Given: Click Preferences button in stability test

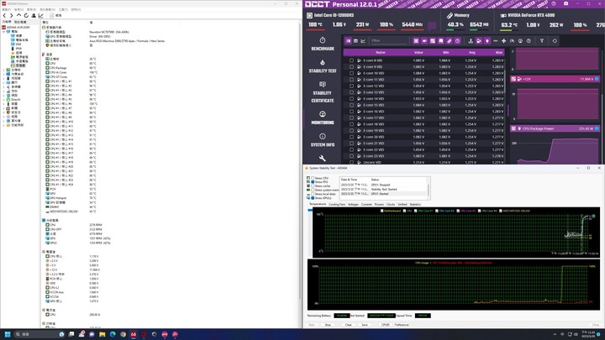Looking at the screenshot, I should 402,325.
